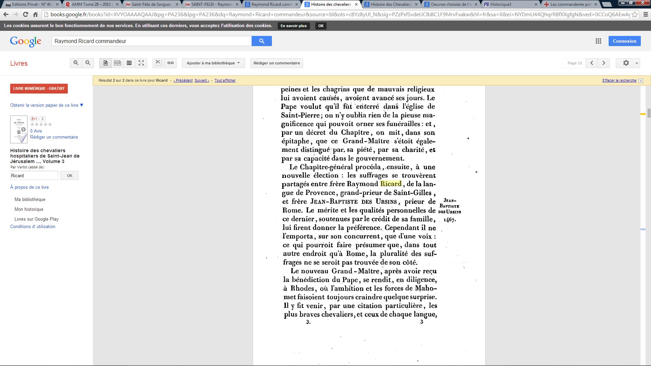Zoom in on the book page
Screen dimensions: 651x366
[x=76, y=63]
